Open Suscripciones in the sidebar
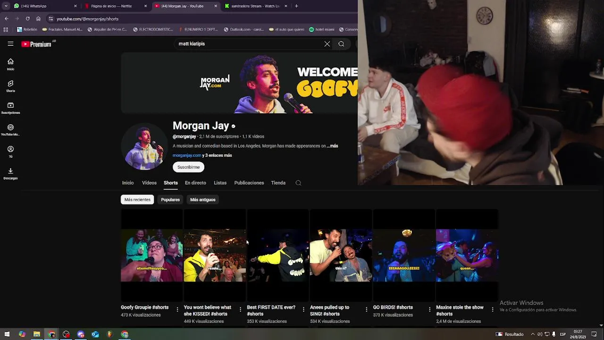The width and height of the screenshot is (604, 340). (10, 108)
